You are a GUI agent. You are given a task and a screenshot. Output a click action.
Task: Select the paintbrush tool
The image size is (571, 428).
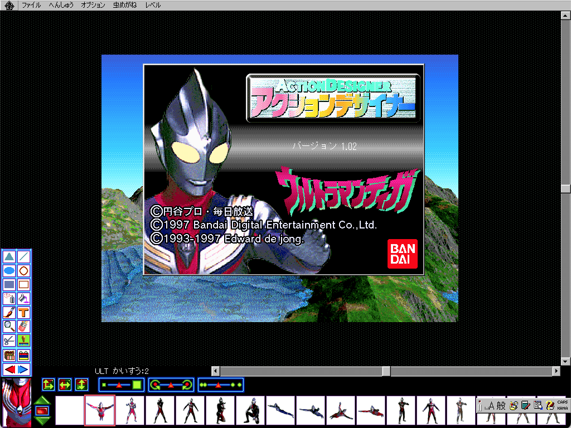click(x=9, y=313)
